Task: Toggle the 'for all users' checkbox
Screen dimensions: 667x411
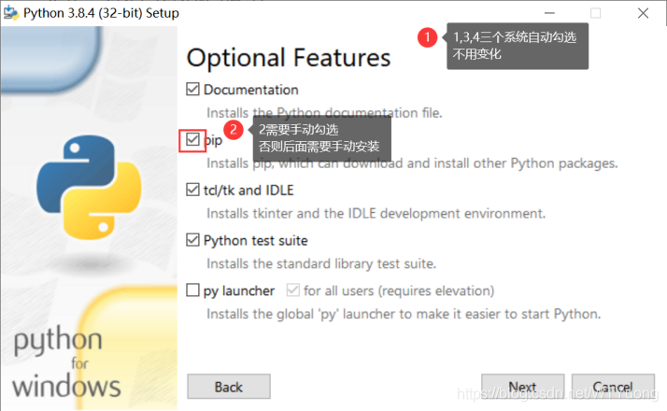Action: tap(293, 291)
